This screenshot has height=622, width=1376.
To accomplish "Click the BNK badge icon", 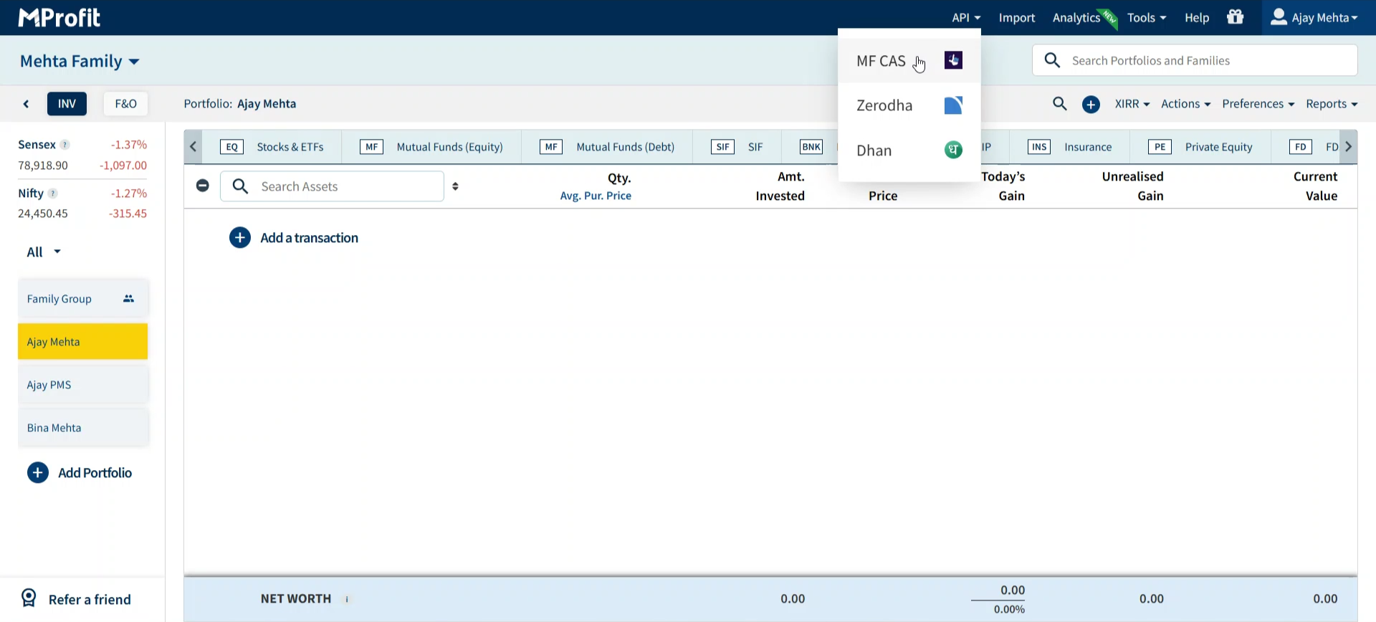I will click(x=811, y=147).
